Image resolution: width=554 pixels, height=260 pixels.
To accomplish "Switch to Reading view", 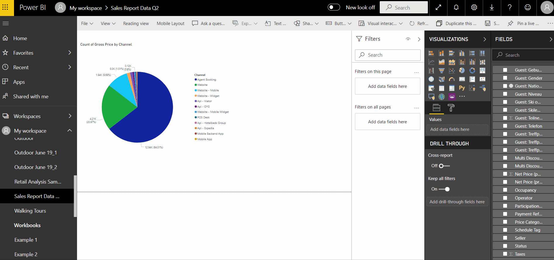I will coord(136,23).
